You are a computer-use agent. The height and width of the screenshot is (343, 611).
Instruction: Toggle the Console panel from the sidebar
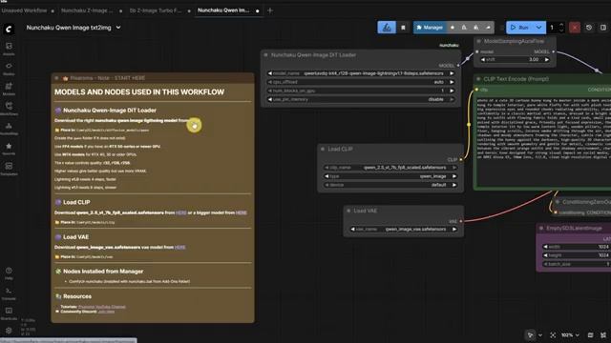point(9,293)
